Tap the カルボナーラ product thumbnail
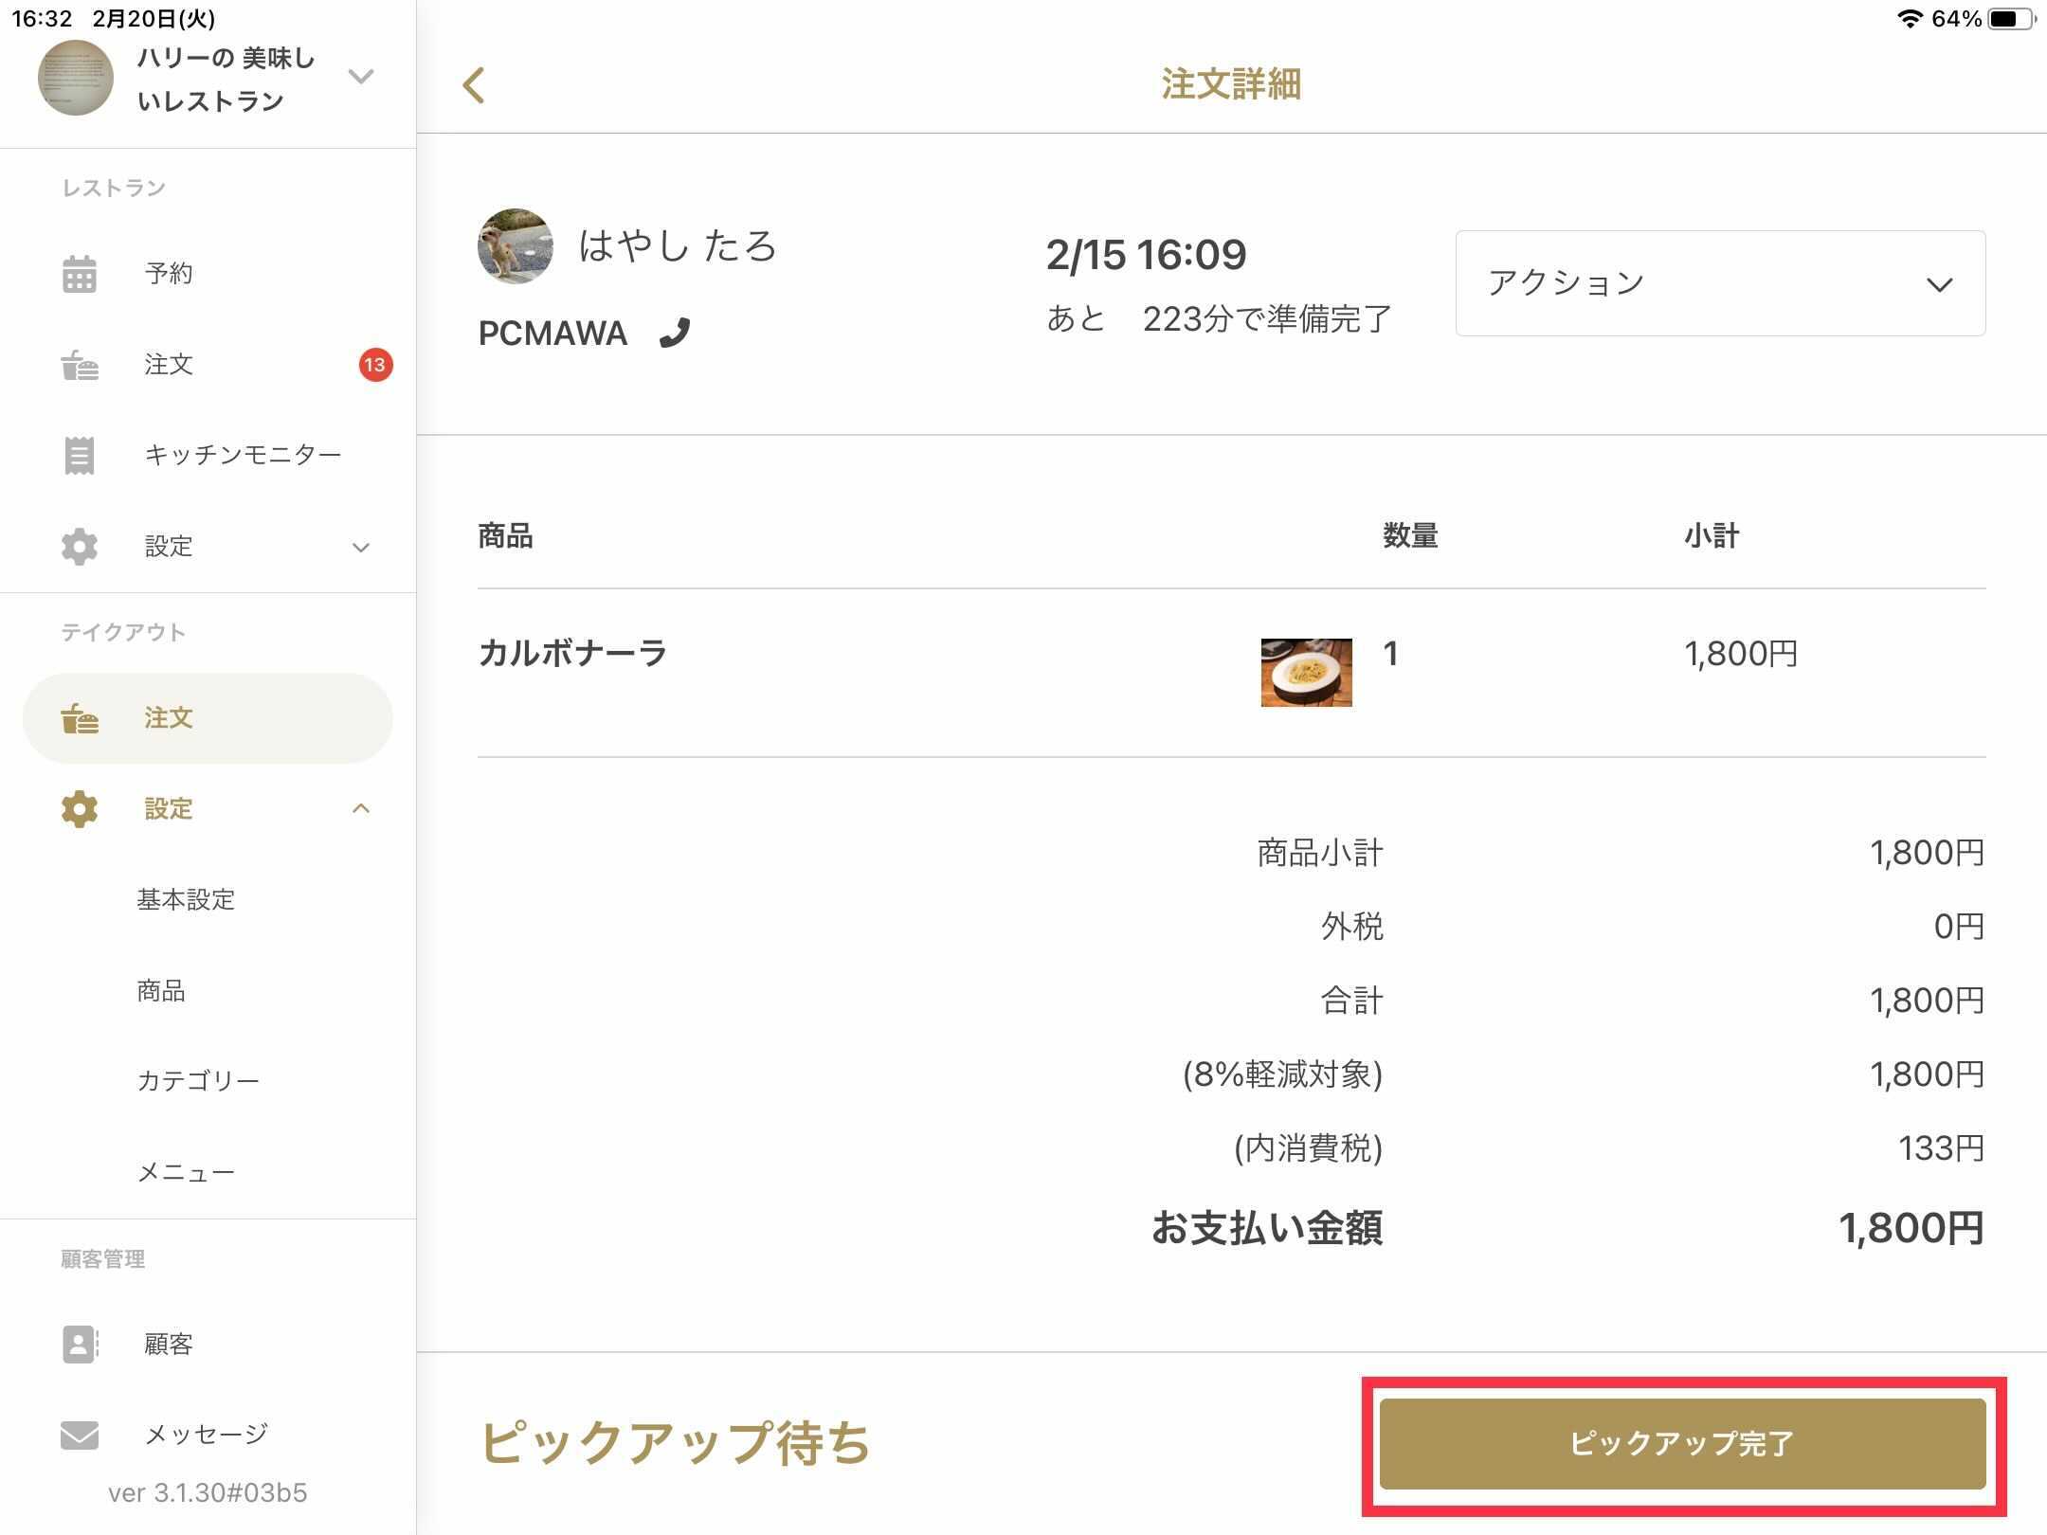The image size is (2047, 1535). pyautogui.click(x=1306, y=673)
